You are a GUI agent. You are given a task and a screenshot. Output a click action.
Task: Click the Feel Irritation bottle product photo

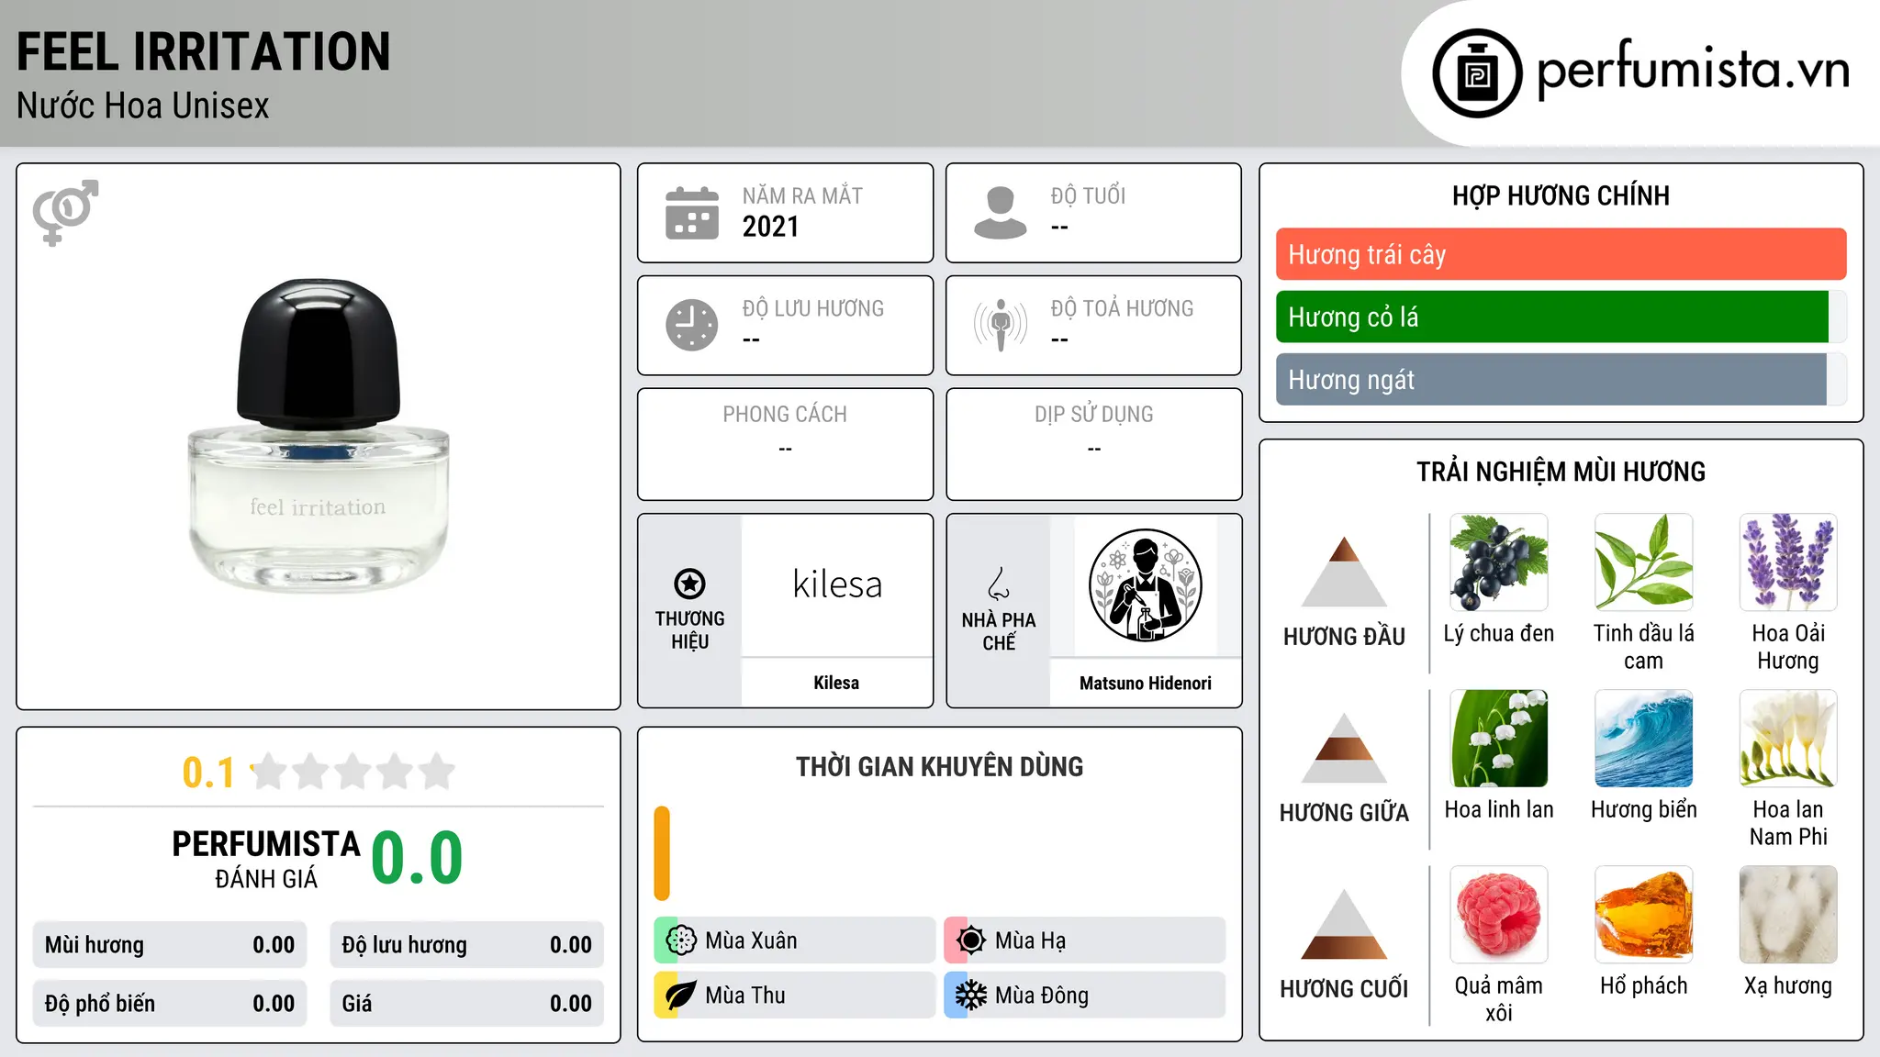pyautogui.click(x=319, y=436)
